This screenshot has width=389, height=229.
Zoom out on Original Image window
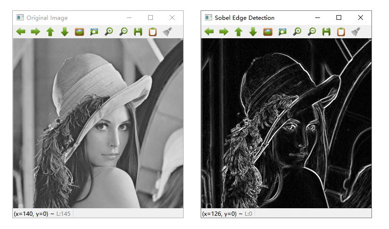[124, 32]
